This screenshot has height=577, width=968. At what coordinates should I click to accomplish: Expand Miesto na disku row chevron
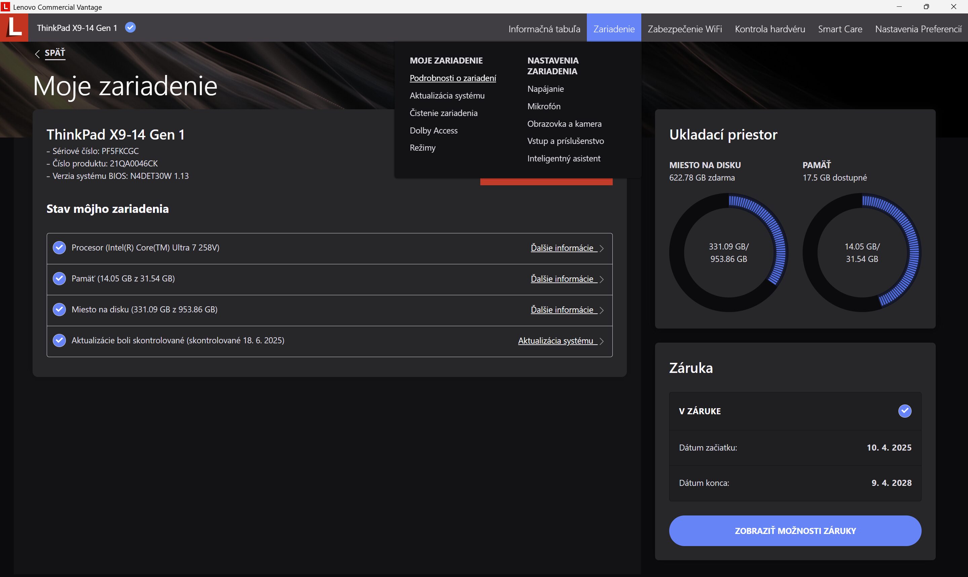601,310
